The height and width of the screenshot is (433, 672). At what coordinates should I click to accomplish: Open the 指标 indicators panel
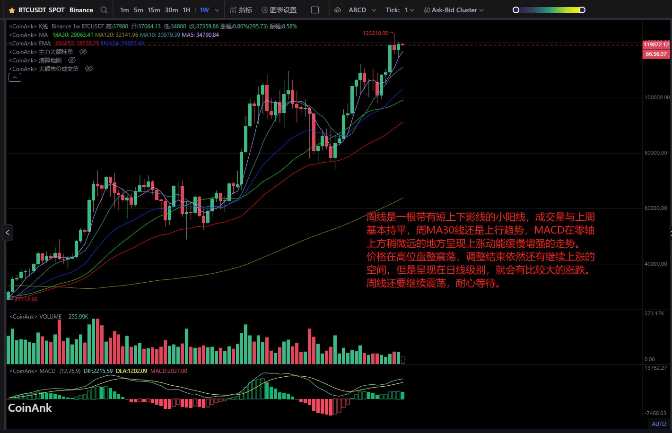coord(241,10)
